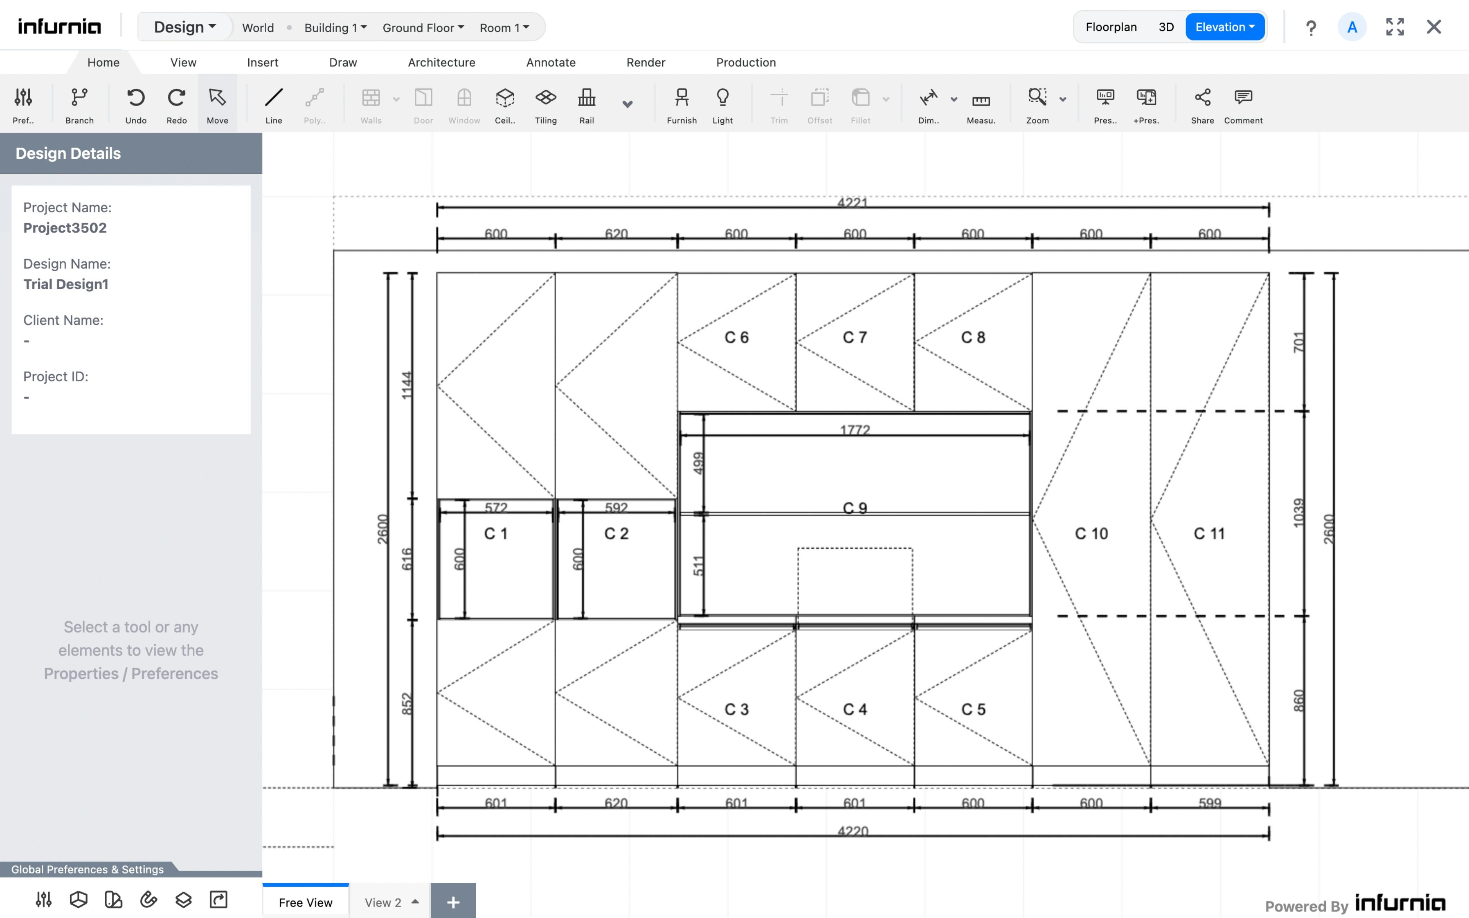Open the Design mode dropdown
Screen dimensions: 1469x918
coord(184,27)
